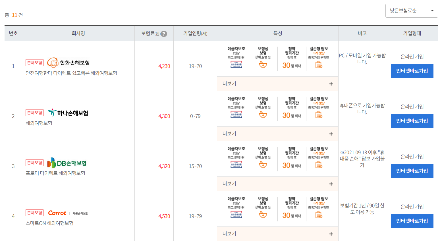Click the 하나손해보험 logo
Screen dimensions: 440x241
point(68,113)
